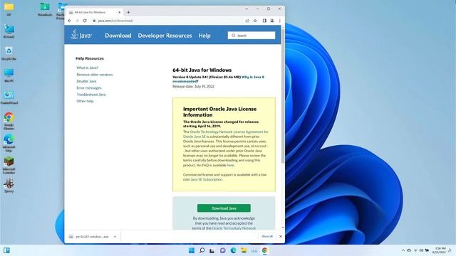Expand the downloaded jre file options arrow
Image resolution: width=456 pixels, height=256 pixels.
pos(115,237)
